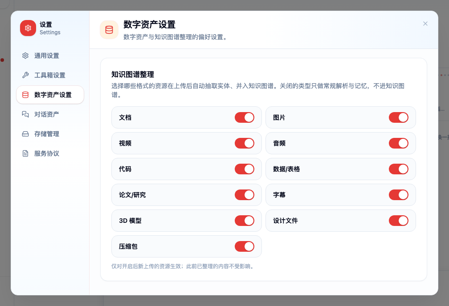Open 存储管理 section

click(x=50, y=134)
